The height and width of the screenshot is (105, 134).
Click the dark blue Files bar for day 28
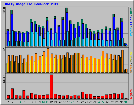(x=114, y=23)
